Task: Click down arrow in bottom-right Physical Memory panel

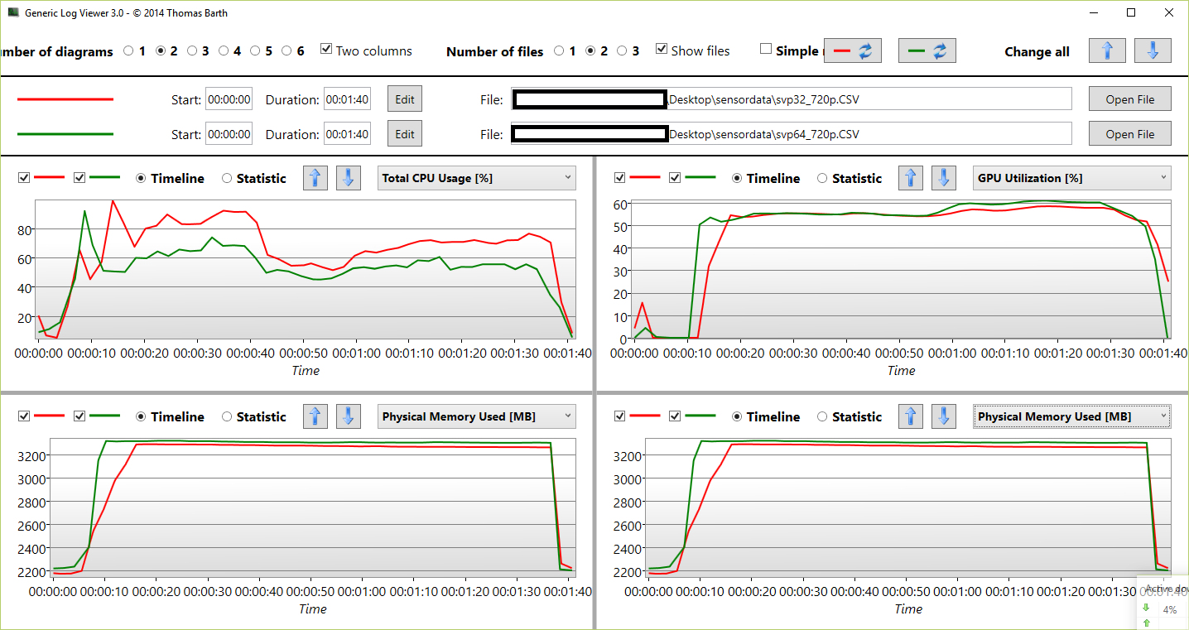Action: (944, 416)
